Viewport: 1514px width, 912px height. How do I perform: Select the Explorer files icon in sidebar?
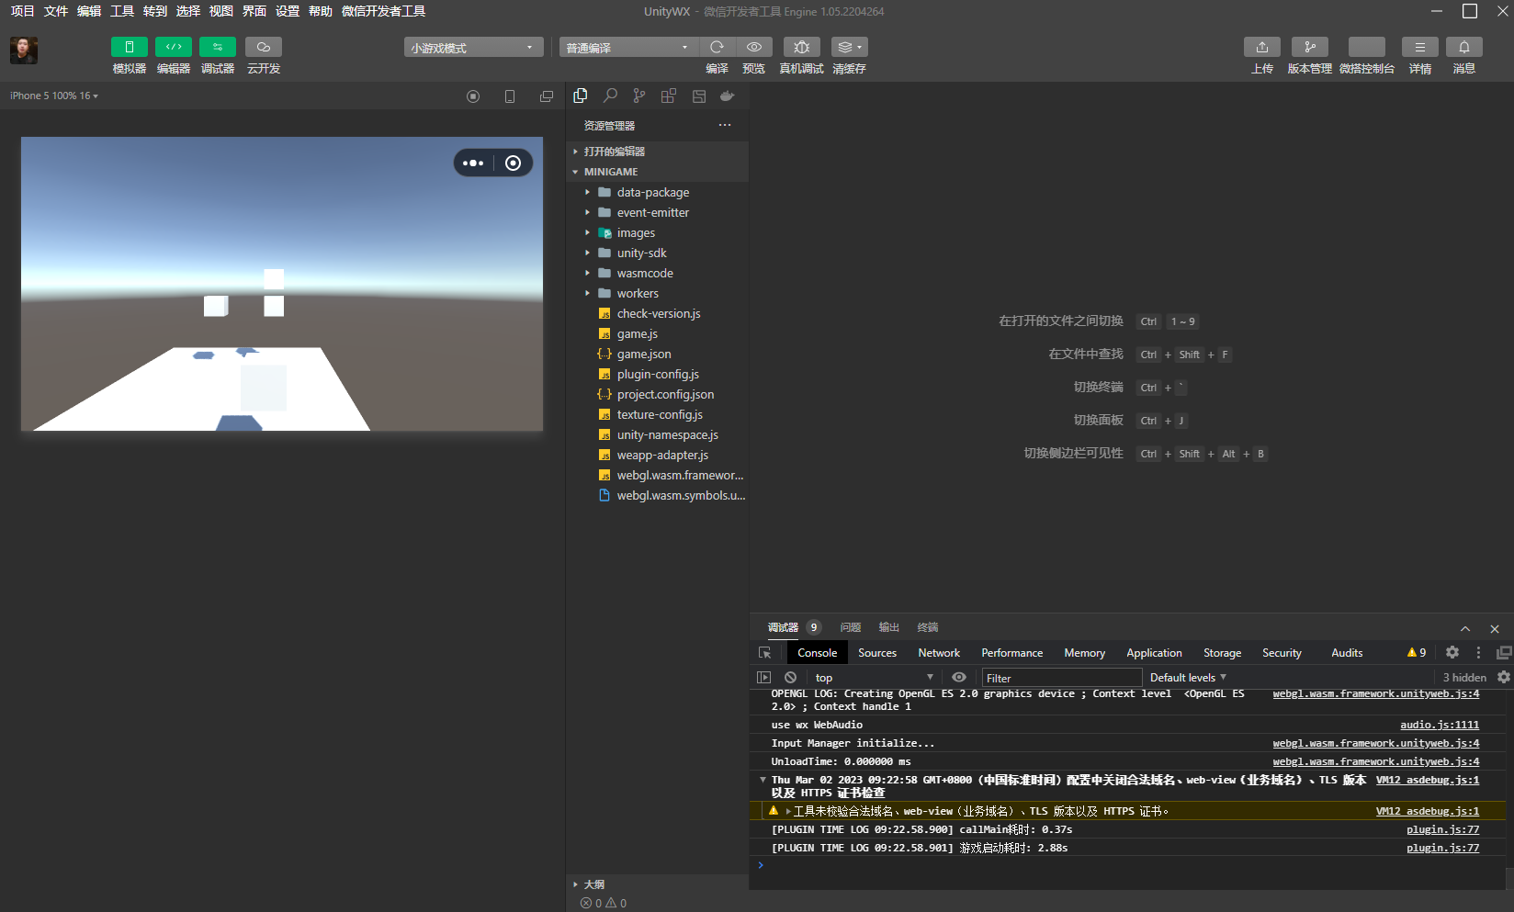tap(581, 96)
